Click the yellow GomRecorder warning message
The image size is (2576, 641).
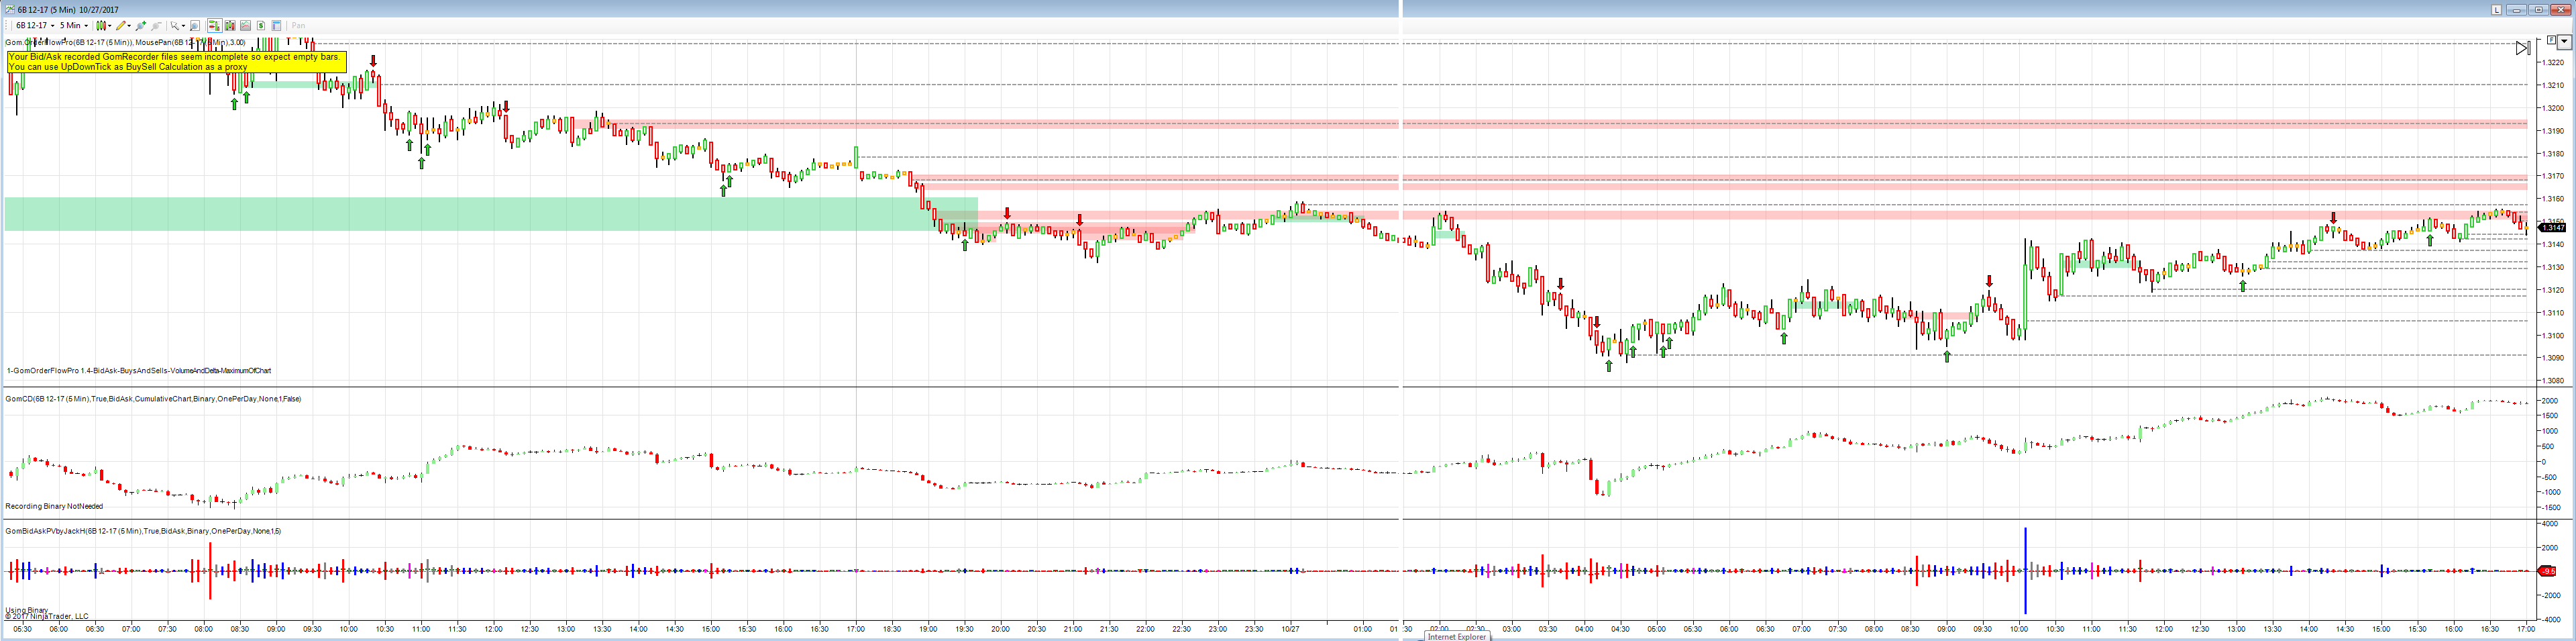coord(177,62)
